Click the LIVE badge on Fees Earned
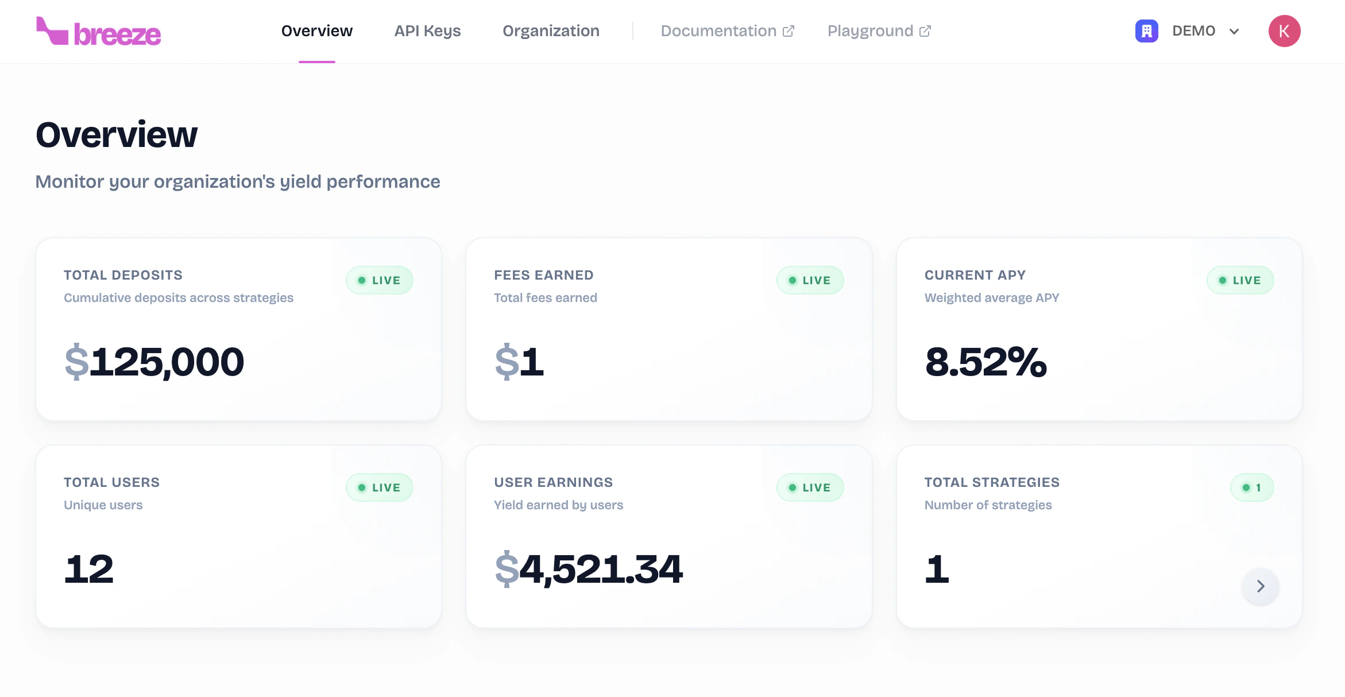 (x=810, y=280)
